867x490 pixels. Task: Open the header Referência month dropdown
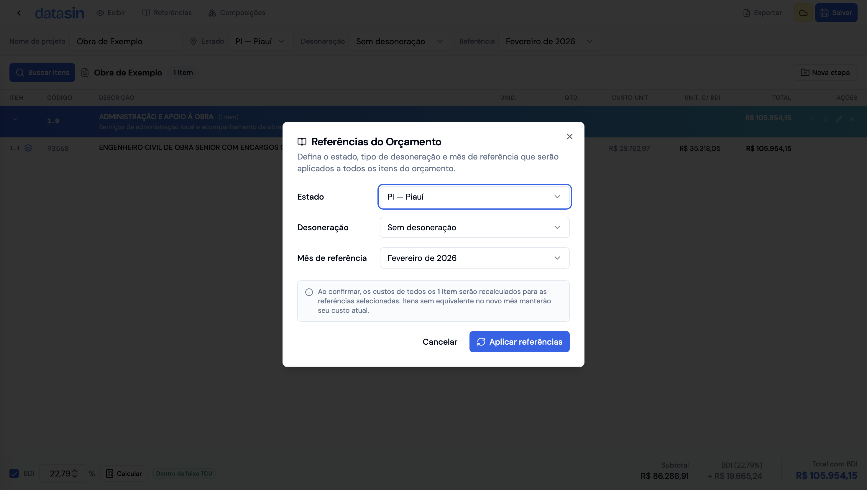tap(550, 41)
